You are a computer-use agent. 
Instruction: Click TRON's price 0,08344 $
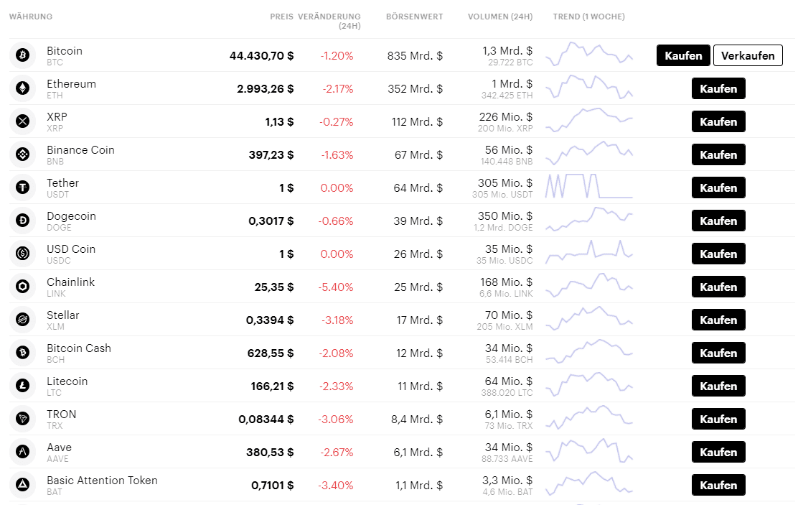(x=266, y=420)
